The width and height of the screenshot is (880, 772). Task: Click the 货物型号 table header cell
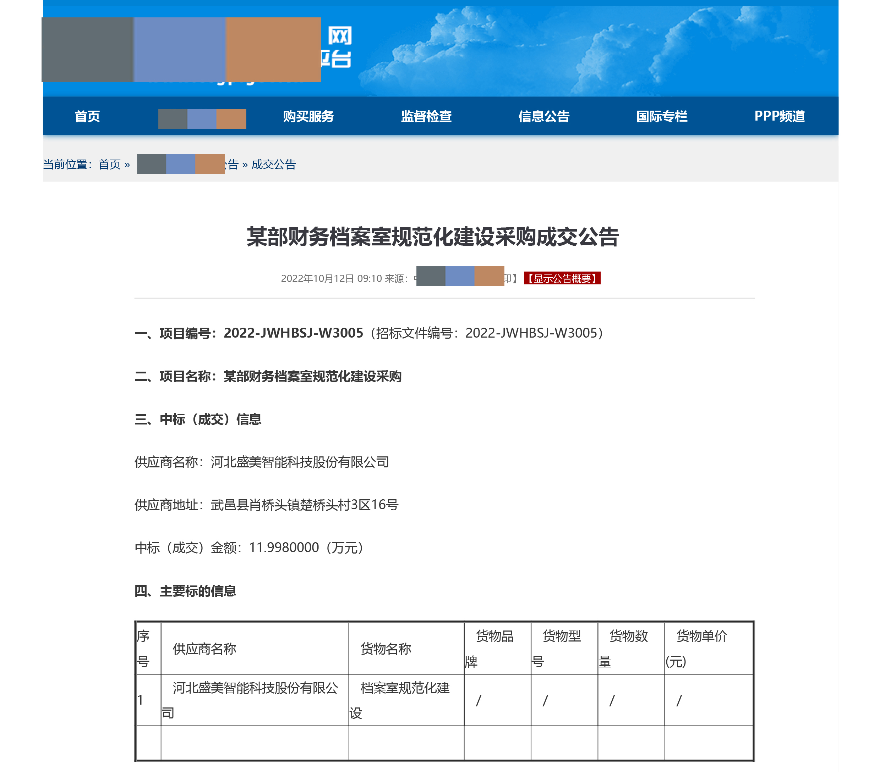pyautogui.click(x=564, y=648)
